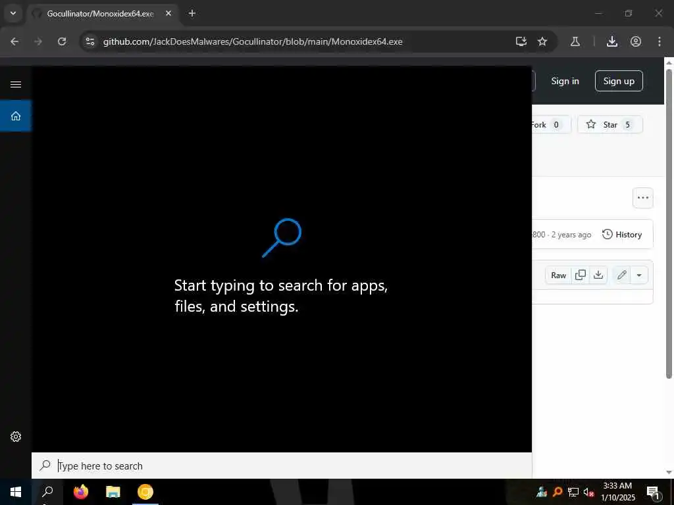Reload the GitHub page
This screenshot has width=674, height=505.
pyautogui.click(x=62, y=41)
